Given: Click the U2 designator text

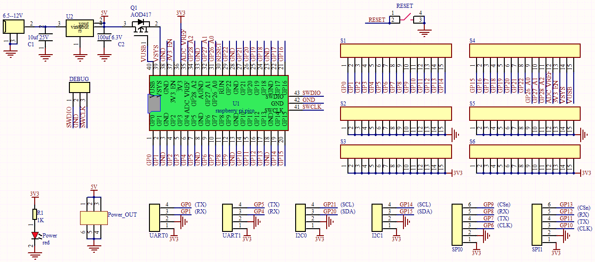Looking at the screenshot, I should click(x=69, y=16).
